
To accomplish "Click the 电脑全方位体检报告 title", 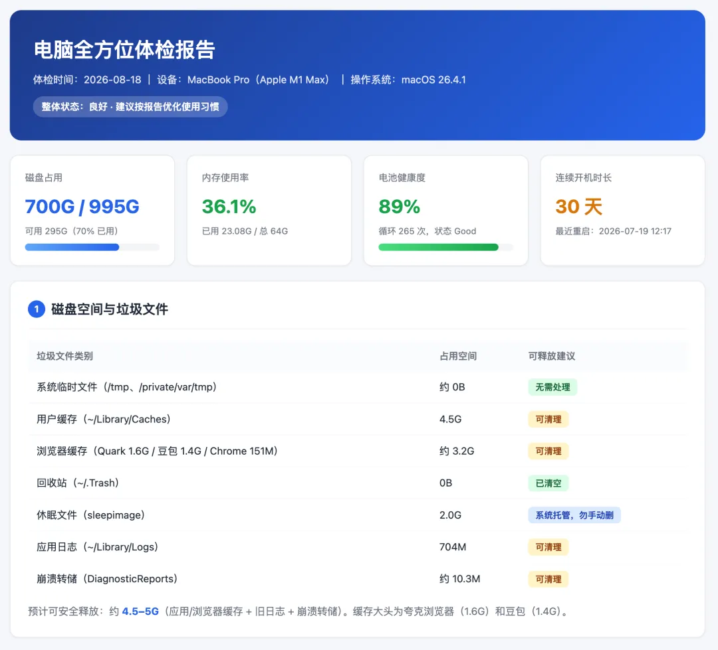I will 124,50.
